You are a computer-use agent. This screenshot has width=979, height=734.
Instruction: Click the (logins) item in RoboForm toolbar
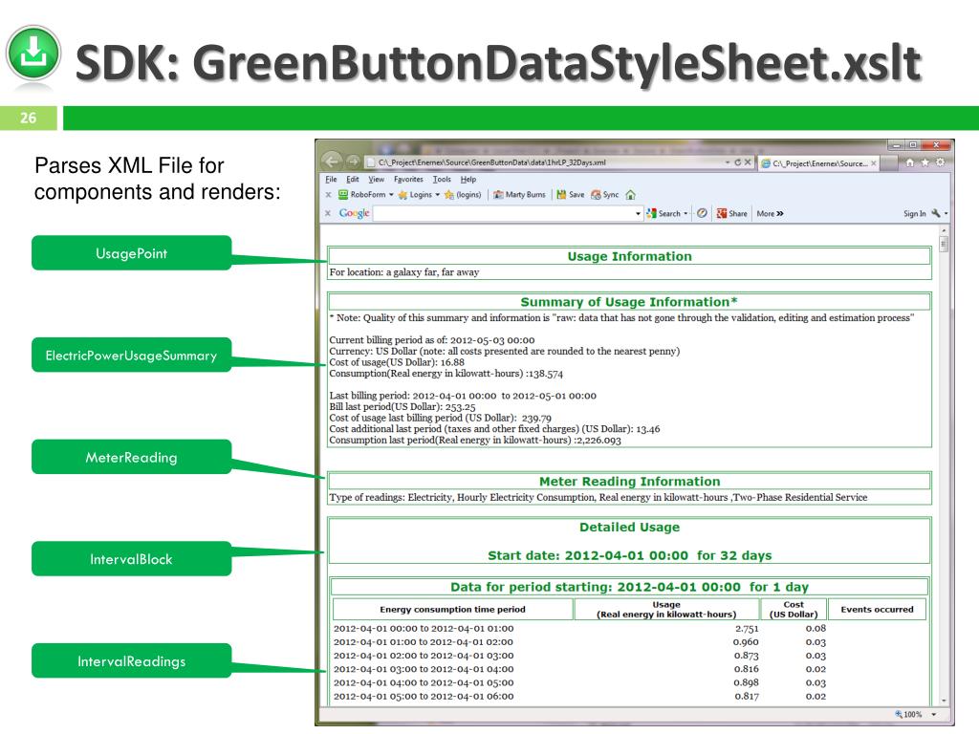click(x=463, y=195)
